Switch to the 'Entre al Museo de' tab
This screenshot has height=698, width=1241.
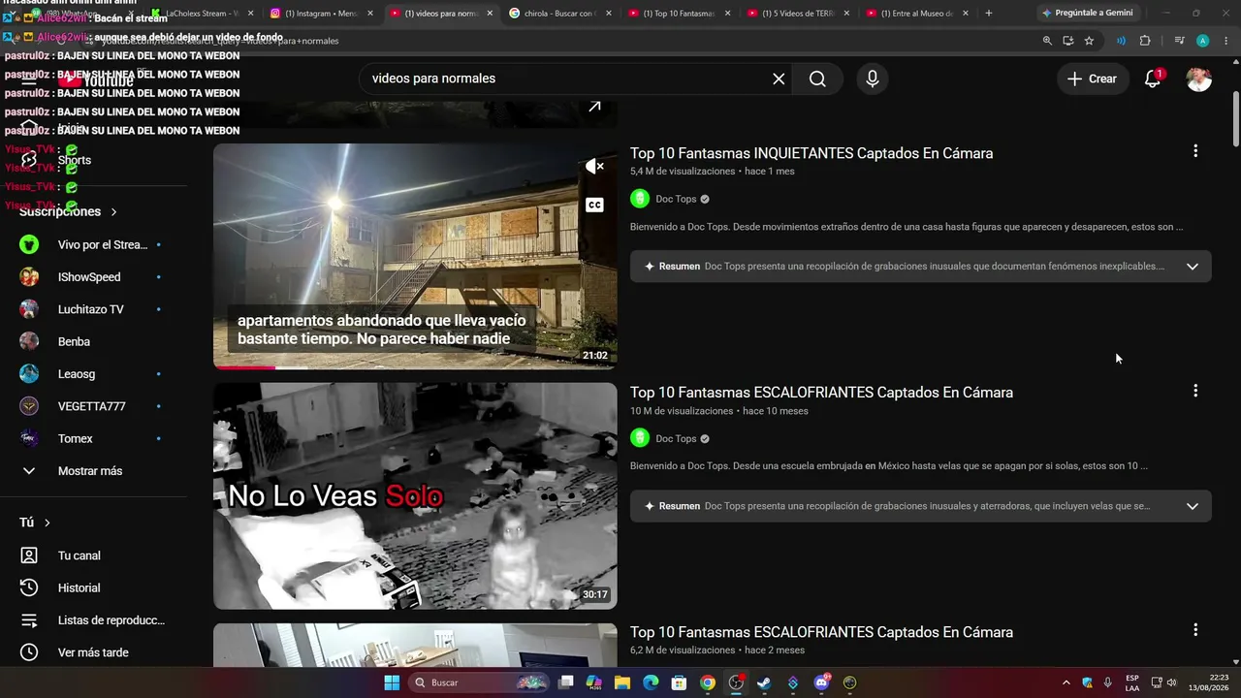click(919, 14)
